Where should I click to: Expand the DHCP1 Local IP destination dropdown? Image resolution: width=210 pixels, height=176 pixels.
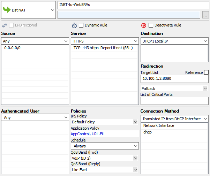pos(205,41)
